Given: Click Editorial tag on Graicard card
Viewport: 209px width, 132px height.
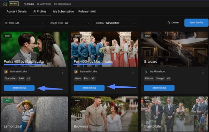Looking at the screenshot, I should [x=149, y=78].
